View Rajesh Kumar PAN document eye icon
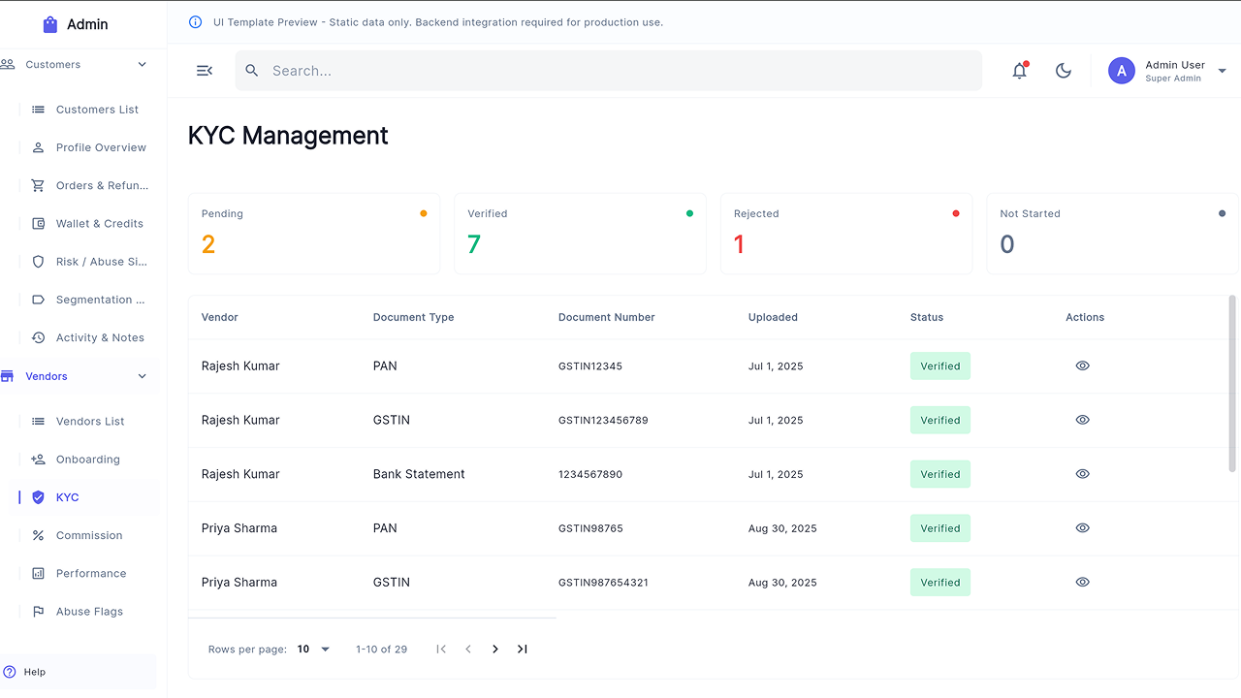Viewport: 1241px width, 698px height. tap(1083, 365)
